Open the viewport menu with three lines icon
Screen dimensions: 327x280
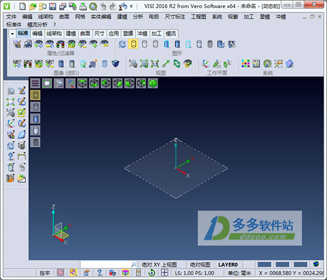(x=35, y=84)
